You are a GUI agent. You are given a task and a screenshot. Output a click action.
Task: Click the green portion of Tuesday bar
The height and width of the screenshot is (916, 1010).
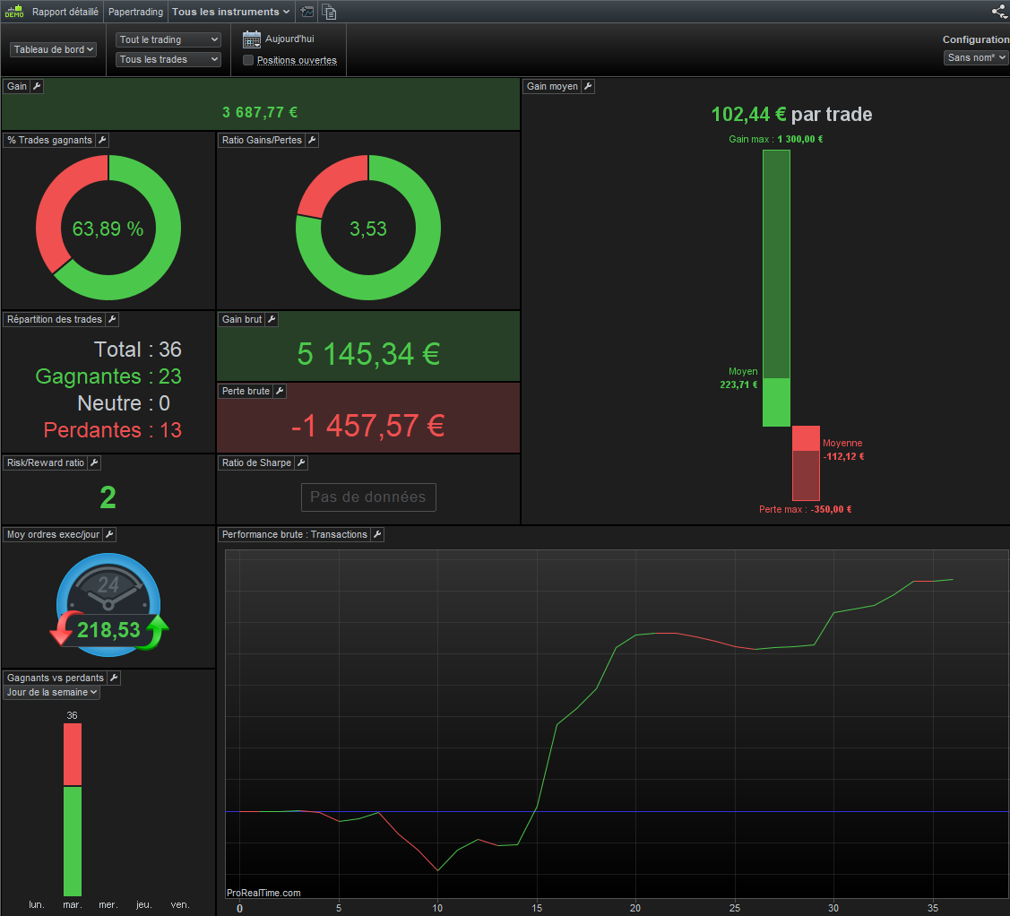tap(72, 842)
